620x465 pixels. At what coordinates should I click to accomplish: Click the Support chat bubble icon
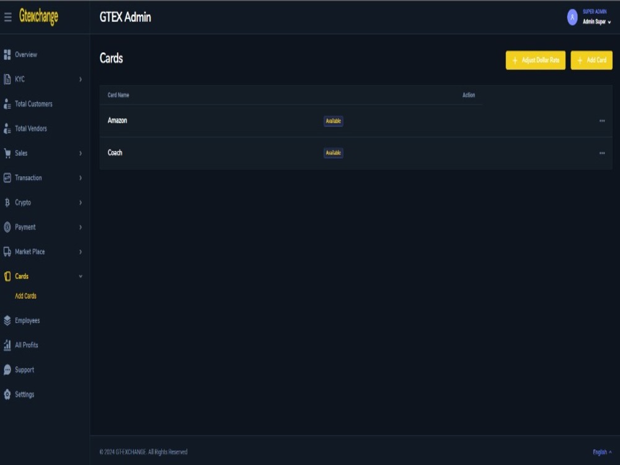coord(7,370)
